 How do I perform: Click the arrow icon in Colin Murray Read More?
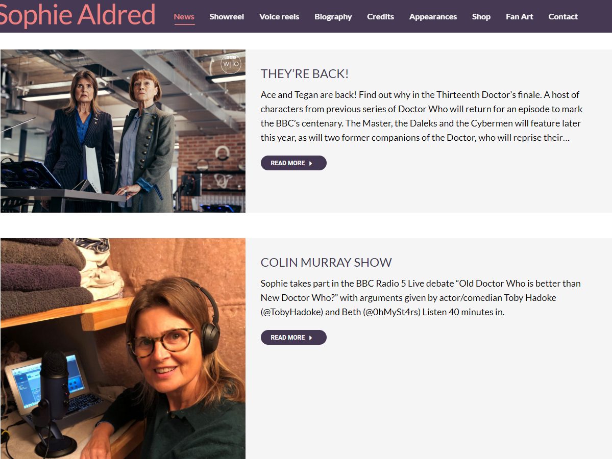click(311, 338)
